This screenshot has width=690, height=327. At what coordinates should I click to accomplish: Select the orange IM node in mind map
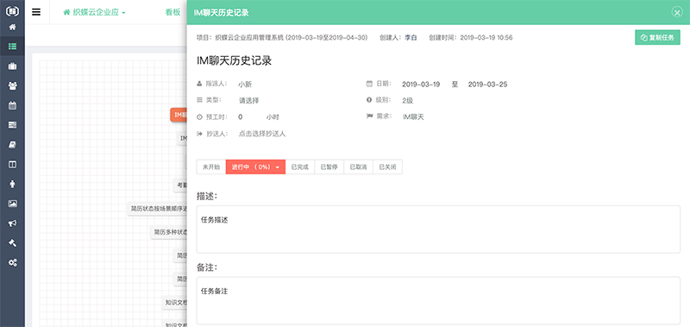click(x=179, y=115)
